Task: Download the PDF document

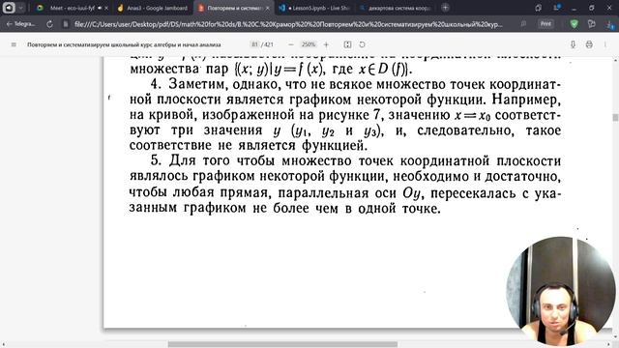Action: [573, 44]
